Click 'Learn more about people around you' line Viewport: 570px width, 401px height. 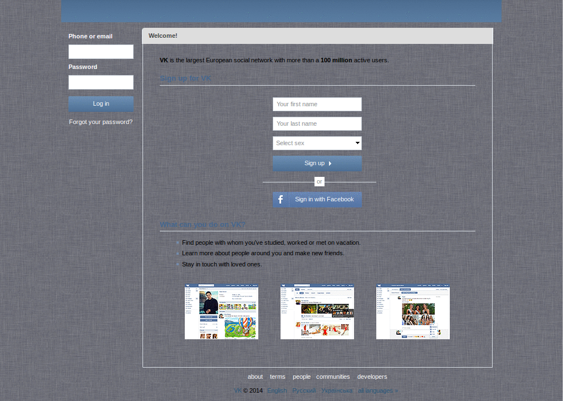click(x=263, y=253)
